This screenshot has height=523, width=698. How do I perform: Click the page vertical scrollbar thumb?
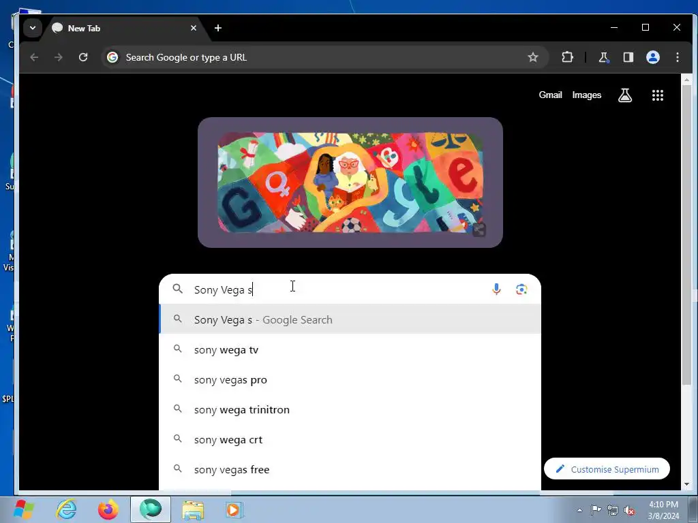(686, 235)
